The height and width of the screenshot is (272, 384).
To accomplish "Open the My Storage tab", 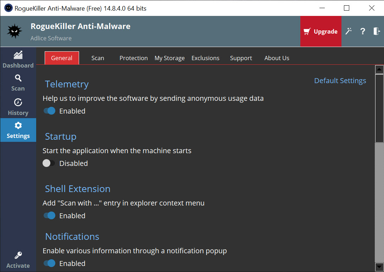I will pos(169,58).
